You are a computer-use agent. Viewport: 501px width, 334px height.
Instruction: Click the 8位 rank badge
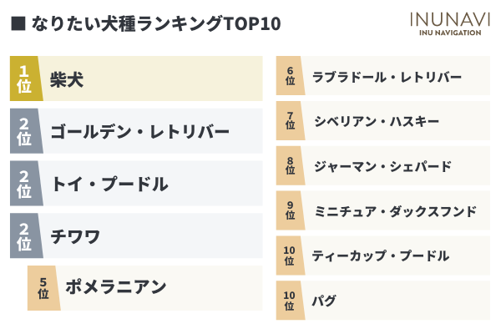pos(290,166)
